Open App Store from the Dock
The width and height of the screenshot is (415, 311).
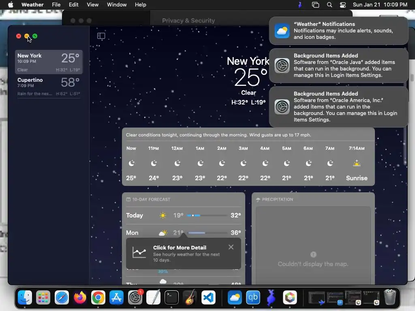[x=116, y=297]
